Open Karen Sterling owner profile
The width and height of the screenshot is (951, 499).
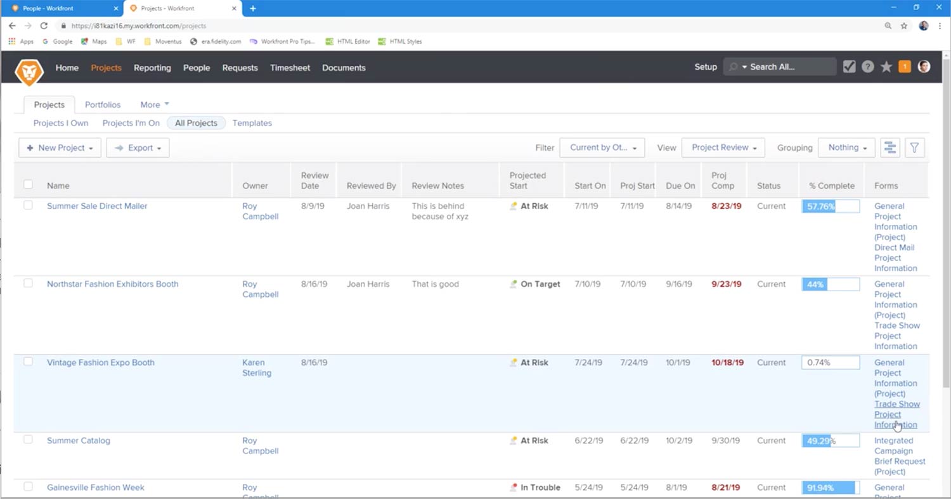(257, 367)
